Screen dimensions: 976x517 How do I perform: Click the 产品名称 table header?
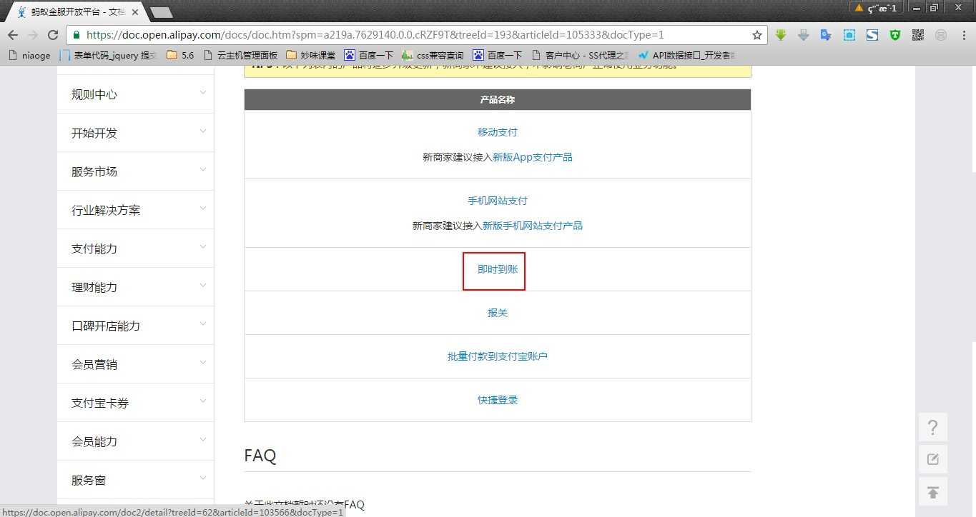coord(498,100)
